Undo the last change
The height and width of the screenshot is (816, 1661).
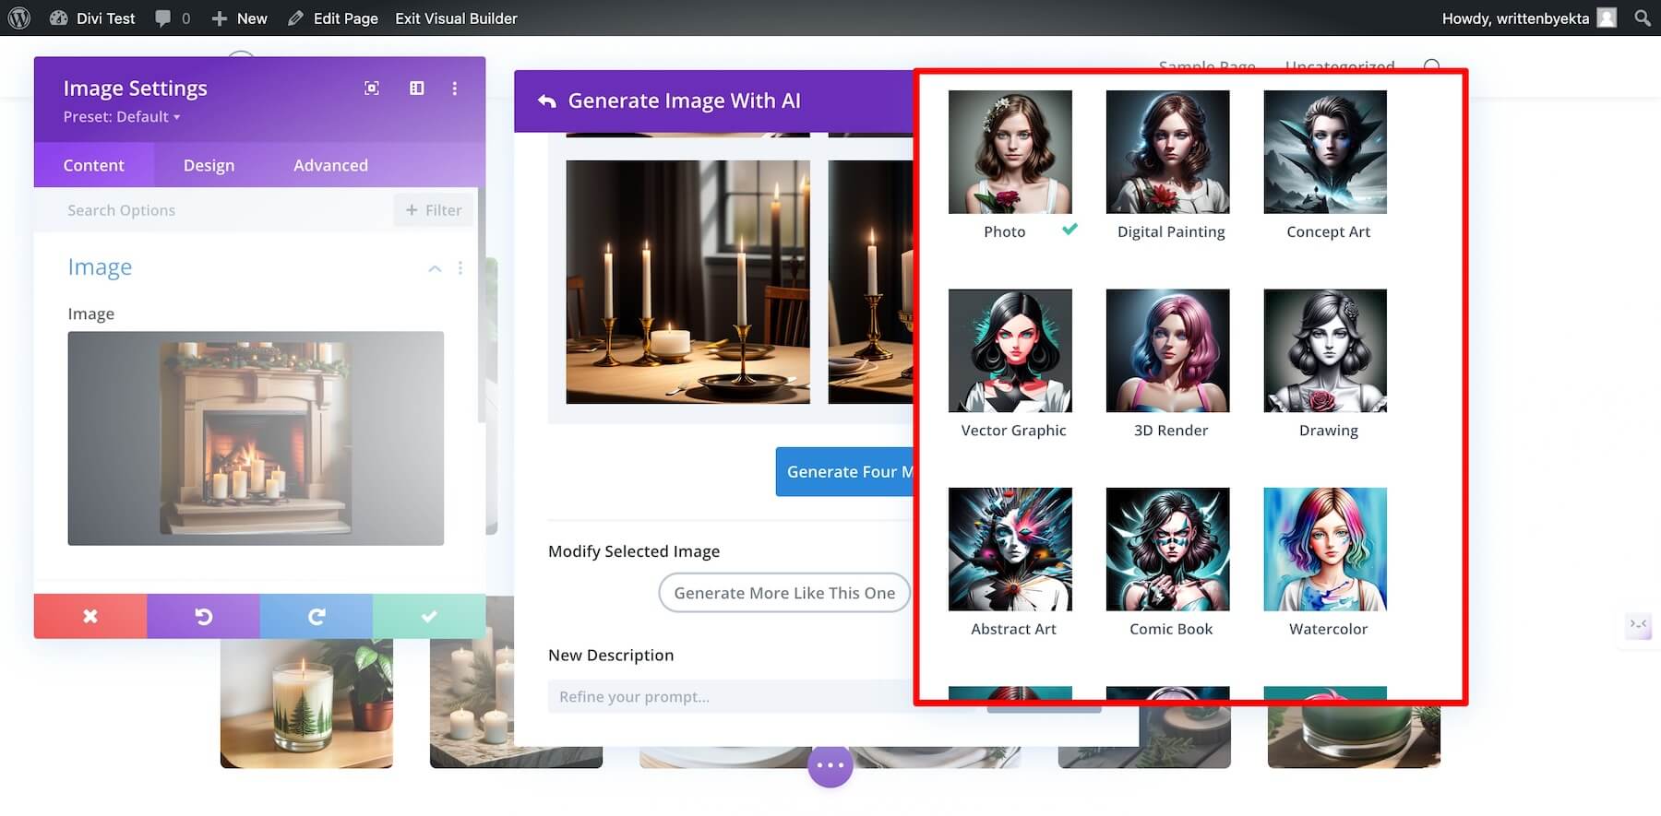203,616
